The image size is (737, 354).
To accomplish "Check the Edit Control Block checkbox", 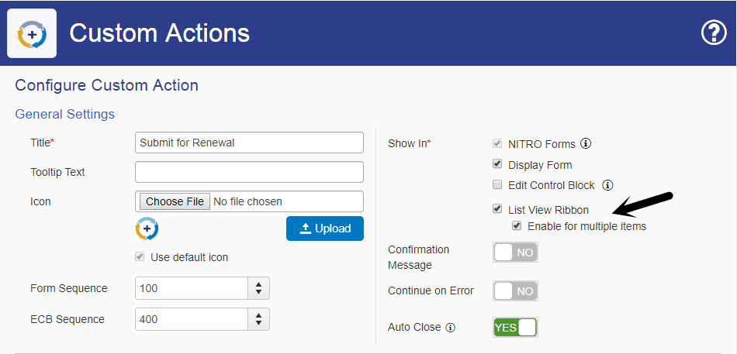I will [x=497, y=185].
